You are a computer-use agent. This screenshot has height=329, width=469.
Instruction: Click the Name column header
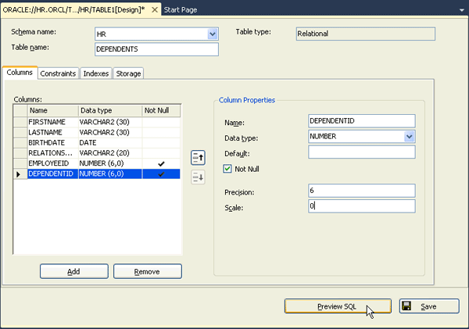53,111
